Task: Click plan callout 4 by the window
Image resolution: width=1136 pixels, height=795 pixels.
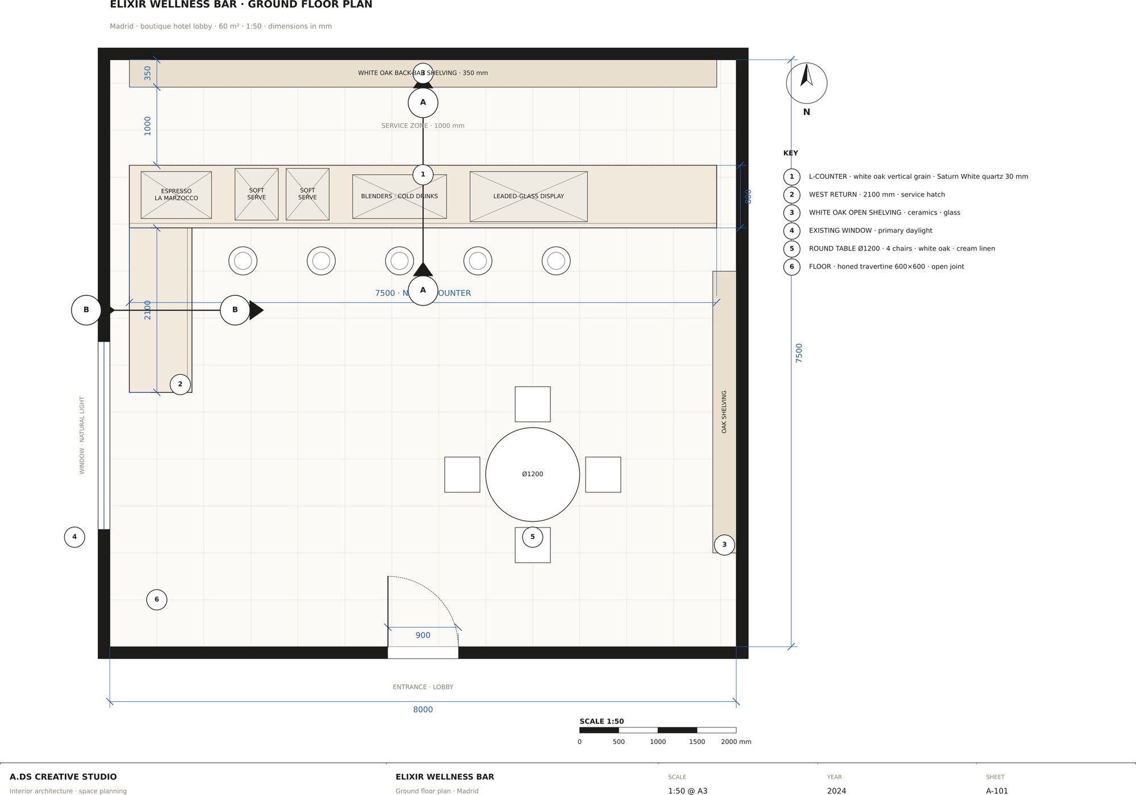Action: coord(74,537)
